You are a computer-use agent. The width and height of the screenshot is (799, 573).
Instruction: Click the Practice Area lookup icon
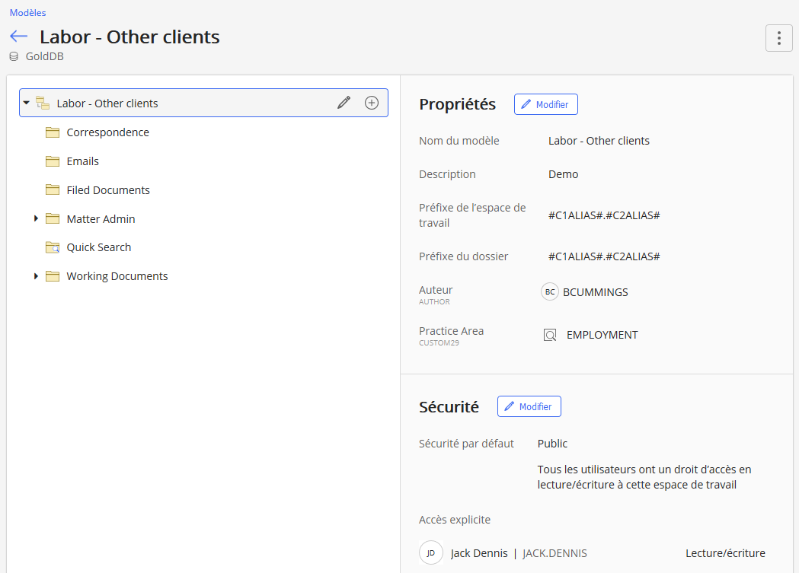coord(550,335)
